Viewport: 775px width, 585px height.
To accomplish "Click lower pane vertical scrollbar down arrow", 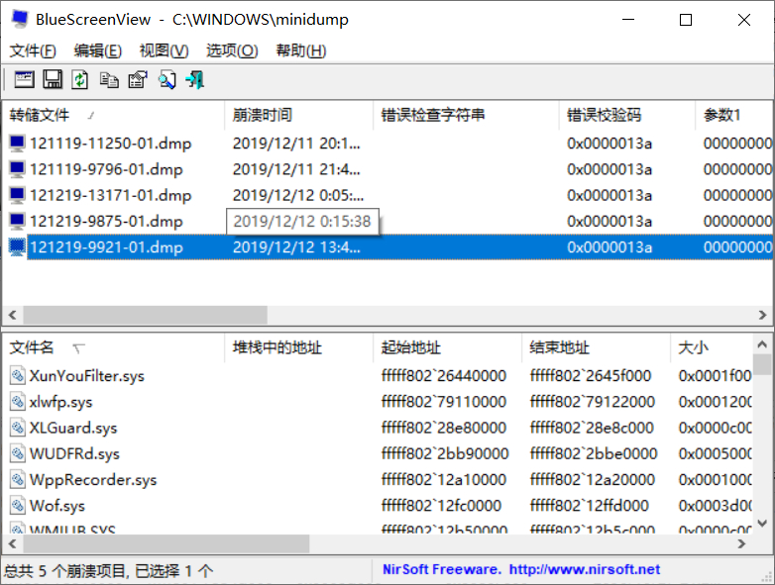I will (x=762, y=523).
